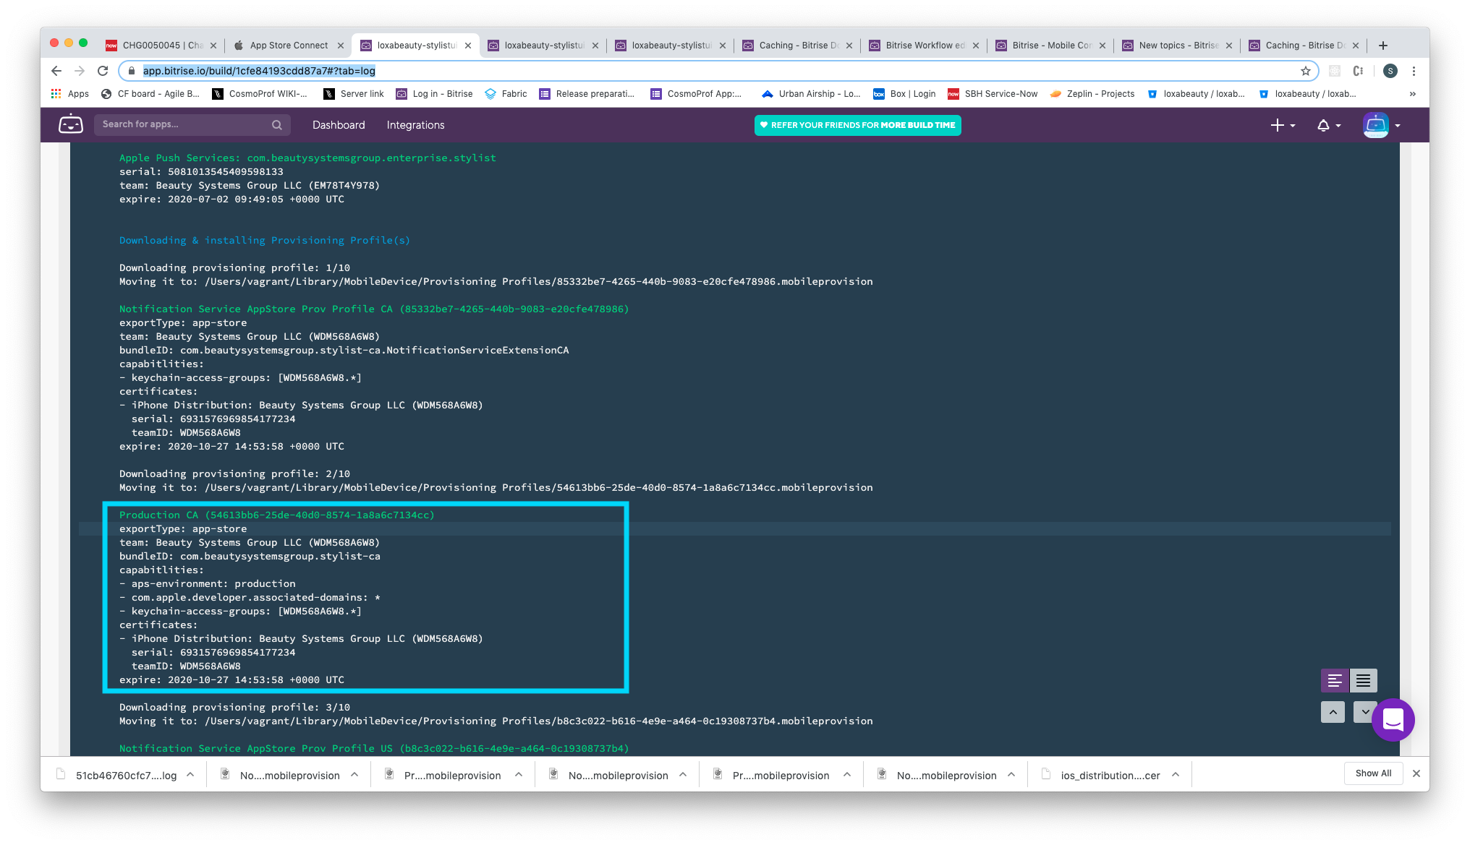
Task: Open the Intercom chat bubble
Action: pos(1393,719)
